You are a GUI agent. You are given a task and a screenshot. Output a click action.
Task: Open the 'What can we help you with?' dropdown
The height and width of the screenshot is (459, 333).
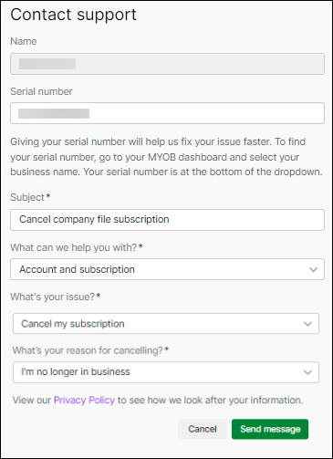[167, 269]
